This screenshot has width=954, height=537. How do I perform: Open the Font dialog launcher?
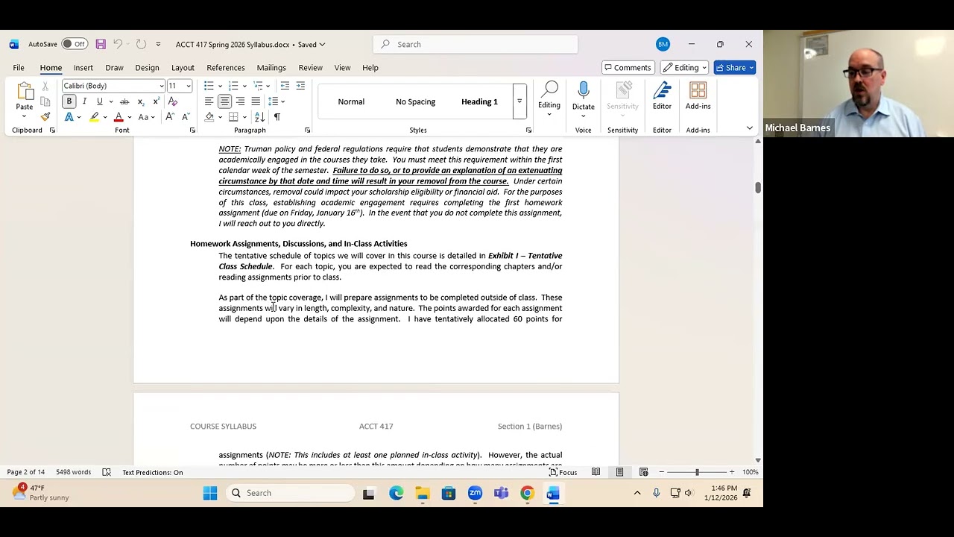coord(192,131)
